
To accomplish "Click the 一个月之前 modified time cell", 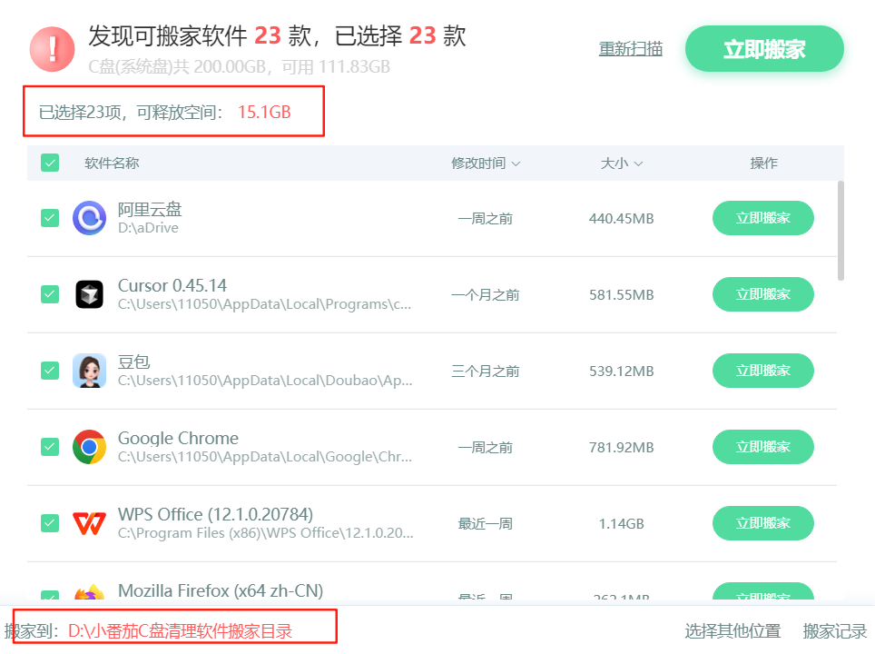I will click(486, 295).
